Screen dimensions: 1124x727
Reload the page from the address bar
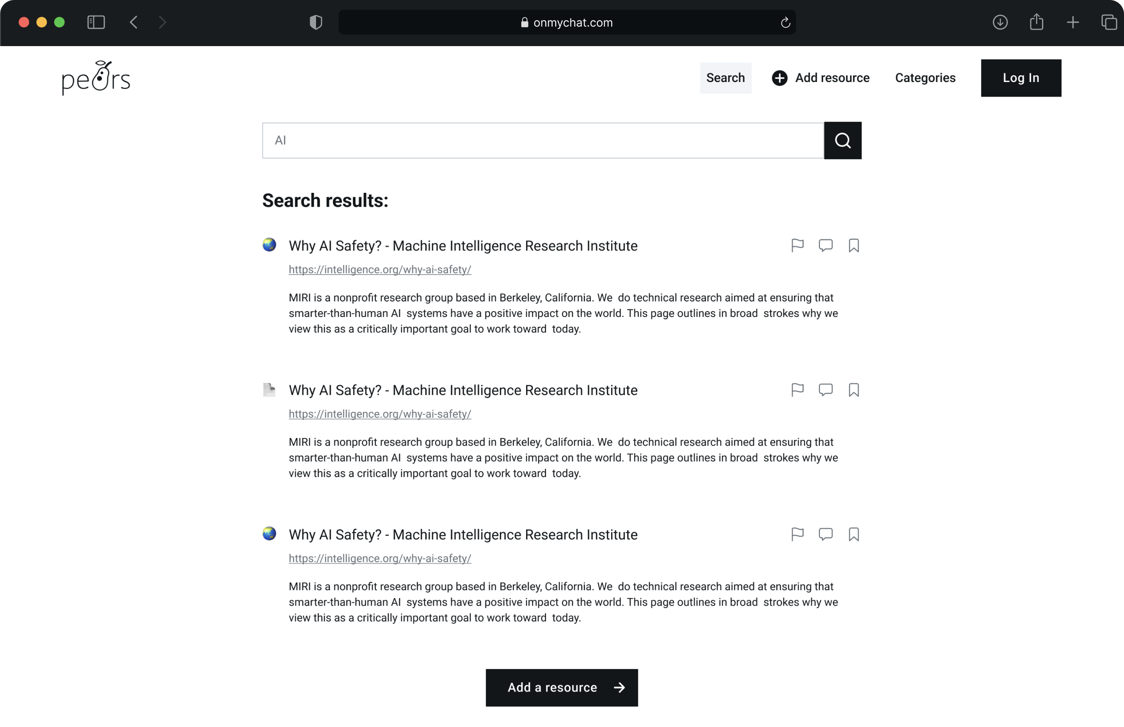[x=785, y=23]
